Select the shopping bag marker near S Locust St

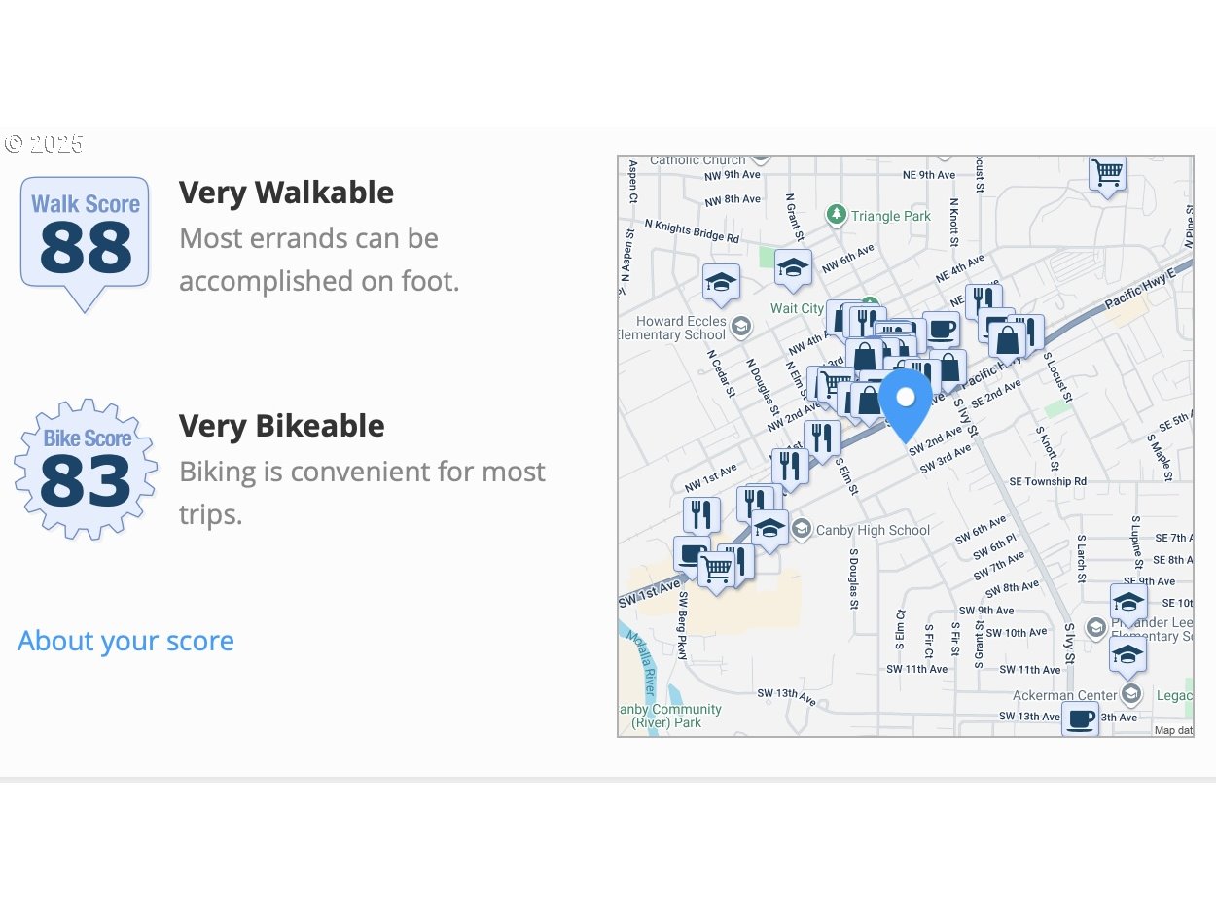tap(1008, 342)
